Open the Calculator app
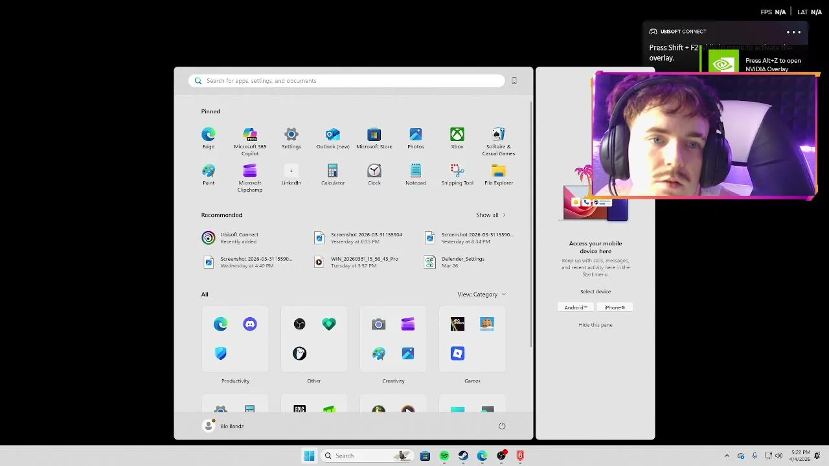829x466 pixels. (333, 174)
